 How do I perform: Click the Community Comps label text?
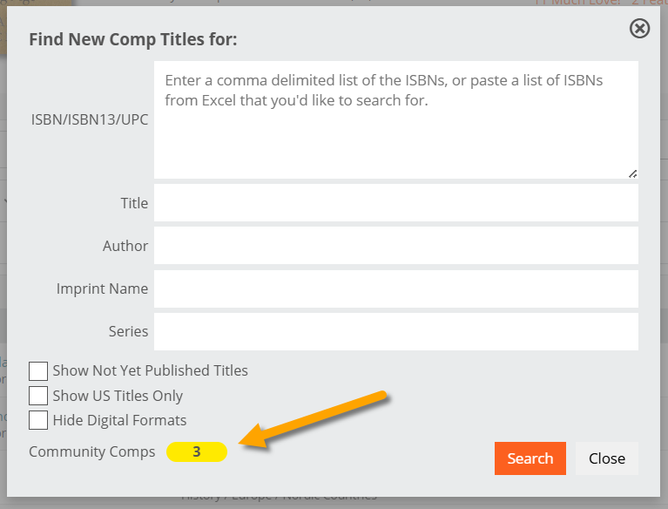pos(92,451)
